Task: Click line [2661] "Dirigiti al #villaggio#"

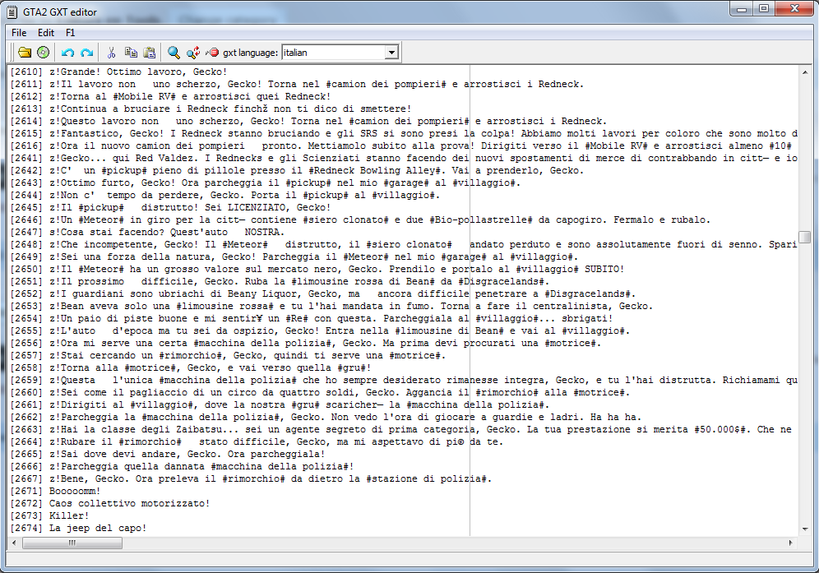Action: 280,404
